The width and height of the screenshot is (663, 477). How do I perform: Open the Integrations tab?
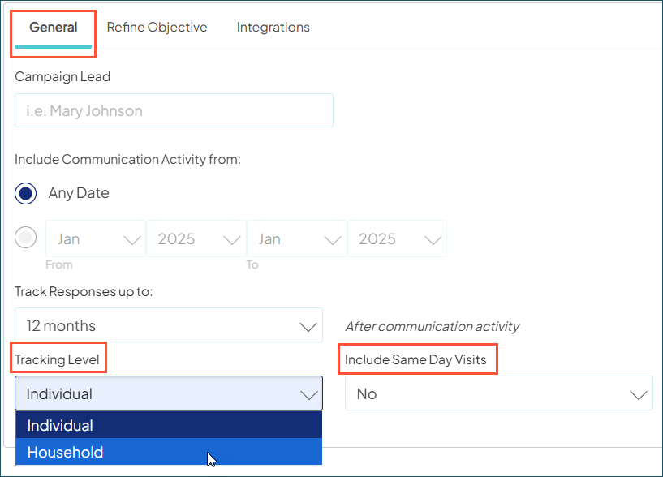[273, 27]
